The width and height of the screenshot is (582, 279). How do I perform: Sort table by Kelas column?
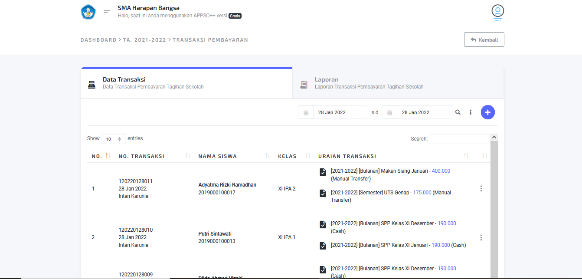pos(308,156)
